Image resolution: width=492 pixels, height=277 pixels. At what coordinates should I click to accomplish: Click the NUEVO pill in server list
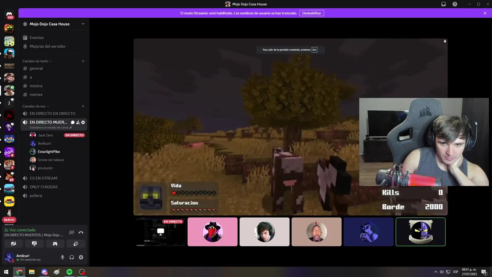(x=9, y=220)
